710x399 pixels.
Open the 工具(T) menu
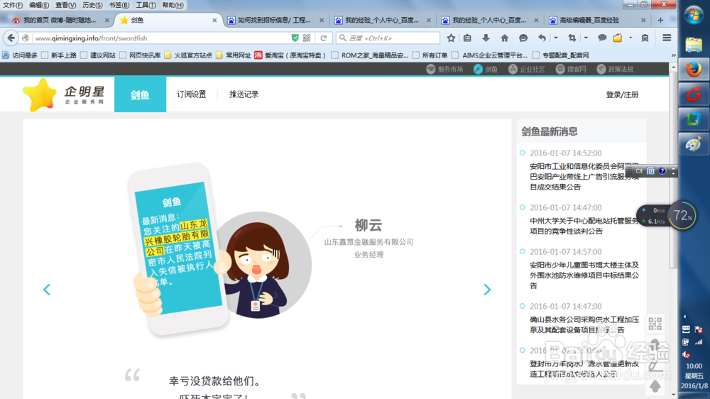click(x=146, y=5)
